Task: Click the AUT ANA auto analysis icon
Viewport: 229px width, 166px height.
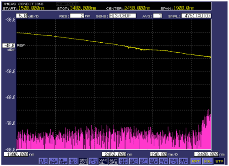Action: (124, 161)
